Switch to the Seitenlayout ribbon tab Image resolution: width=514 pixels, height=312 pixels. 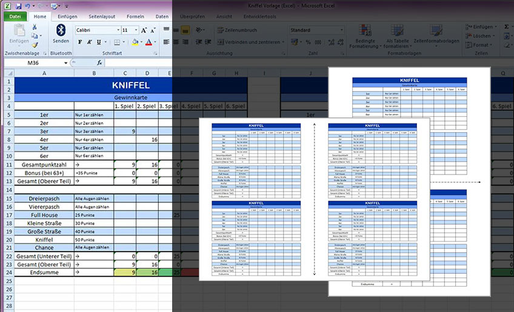[102, 16]
